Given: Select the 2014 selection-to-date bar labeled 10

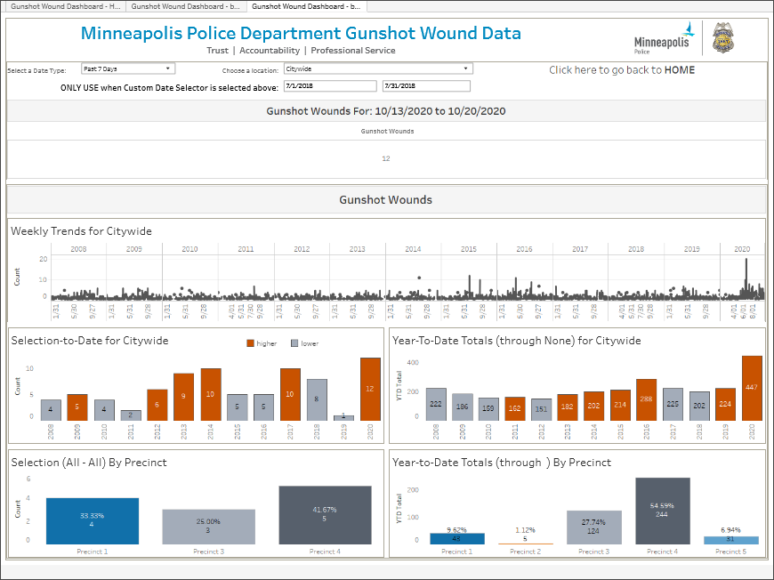Looking at the screenshot, I should tap(211, 394).
